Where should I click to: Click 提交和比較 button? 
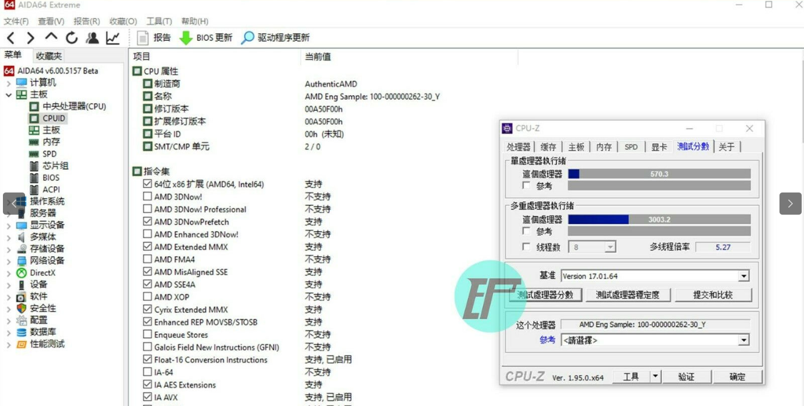click(713, 295)
